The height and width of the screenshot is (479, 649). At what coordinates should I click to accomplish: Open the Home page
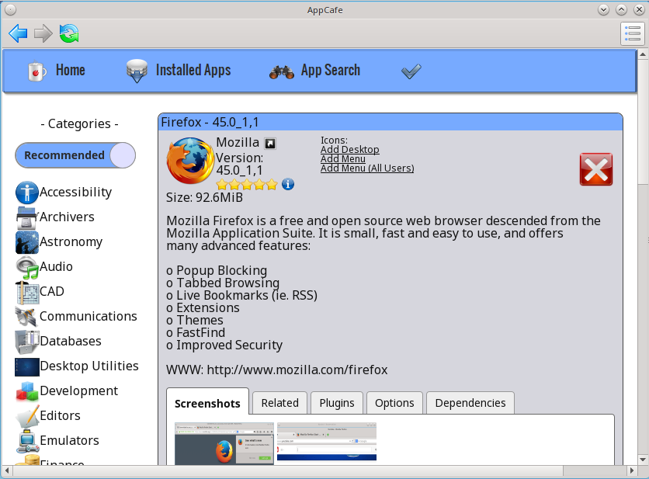tap(71, 71)
